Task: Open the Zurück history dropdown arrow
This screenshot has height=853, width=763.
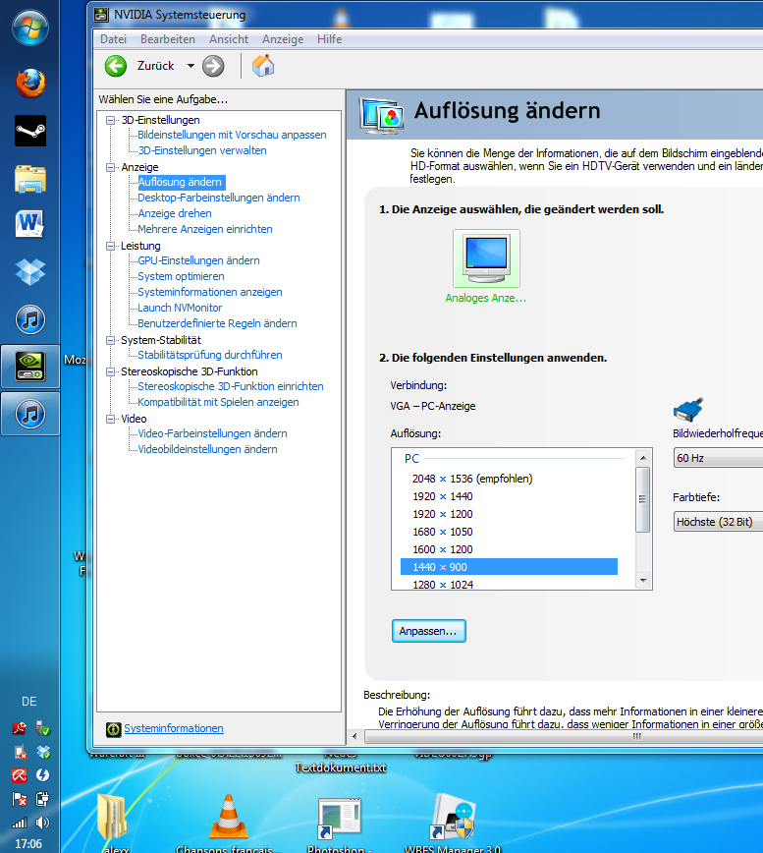Action: click(191, 66)
